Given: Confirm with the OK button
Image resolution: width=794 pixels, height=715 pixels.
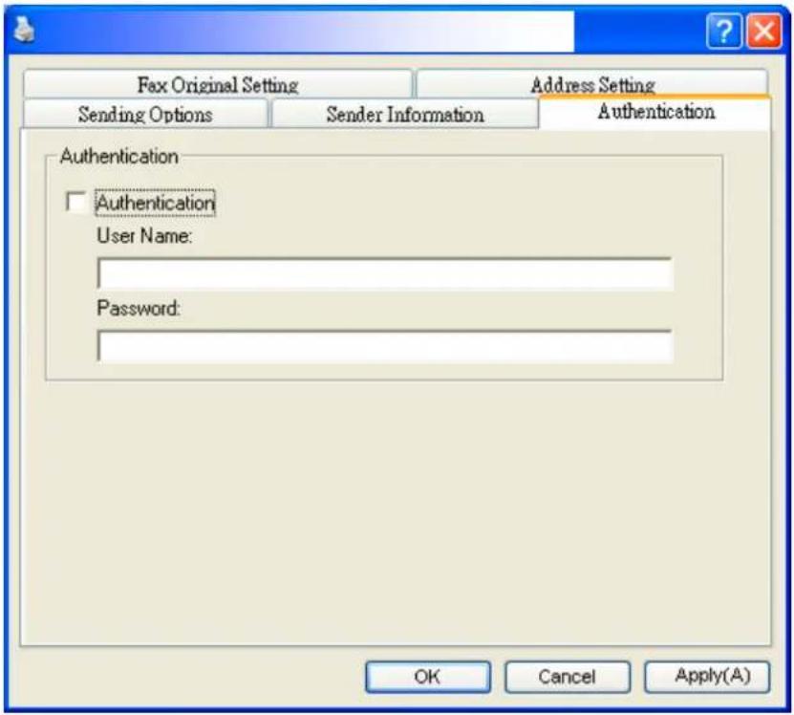Looking at the screenshot, I should coord(428,677).
